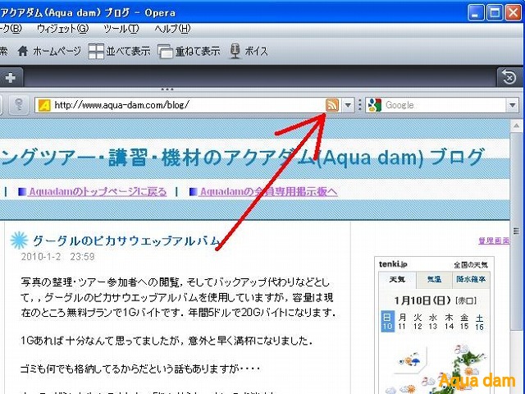This screenshot has width=525, height=394.
Task: Open the Aquadam top page link
Action: click(x=98, y=191)
